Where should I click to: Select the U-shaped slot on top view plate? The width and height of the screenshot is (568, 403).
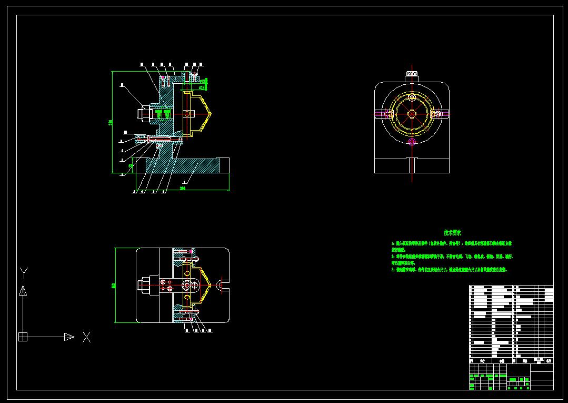click(x=222, y=285)
